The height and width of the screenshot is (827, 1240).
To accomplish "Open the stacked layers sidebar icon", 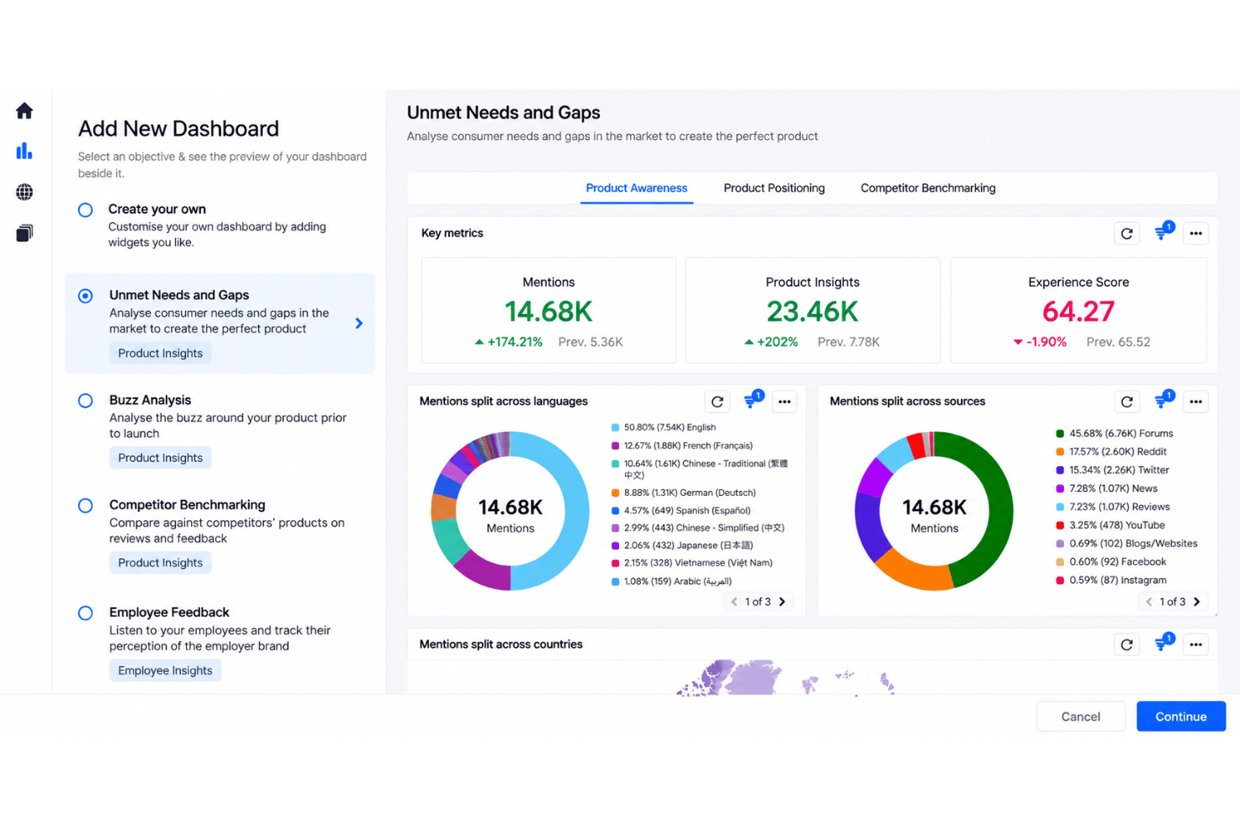I will [x=24, y=233].
